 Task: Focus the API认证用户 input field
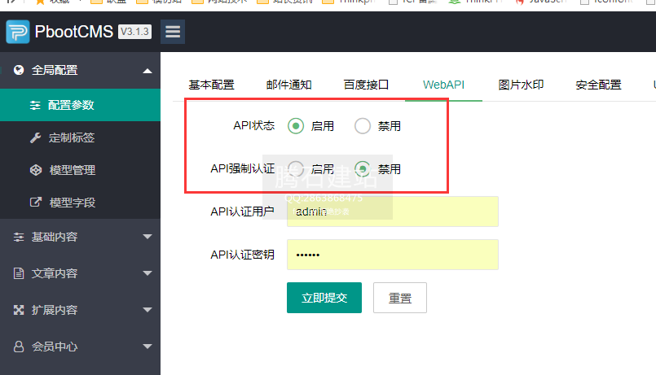pyautogui.click(x=392, y=211)
